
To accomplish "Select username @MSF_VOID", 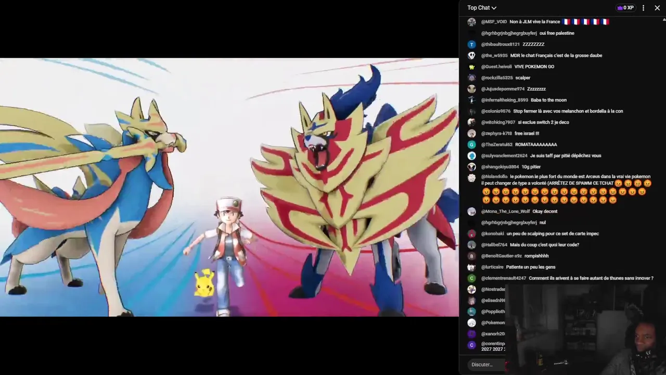I will (x=494, y=22).
